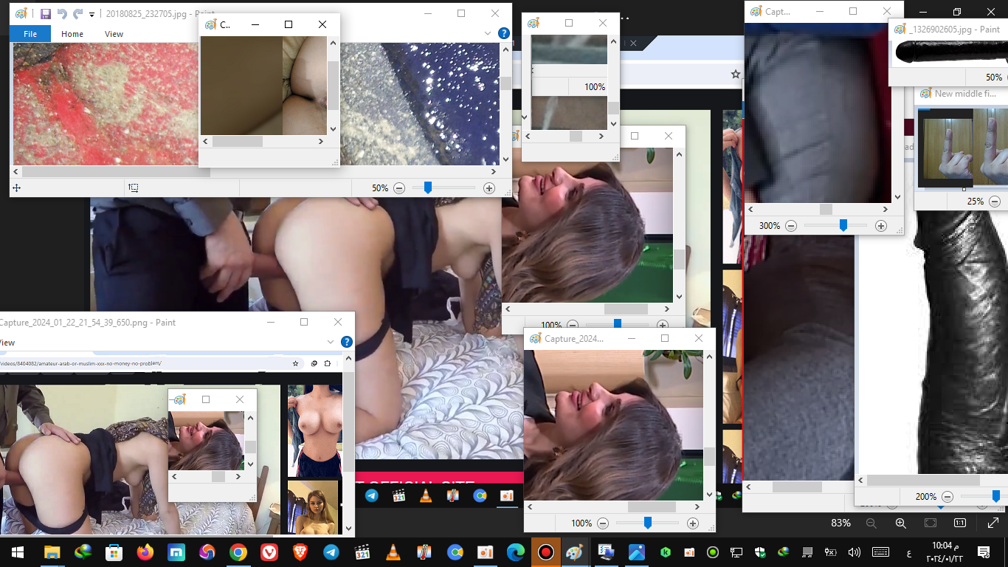This screenshot has width=1008, height=567.
Task: Open Telegram from the taskbar
Action: pyautogui.click(x=331, y=552)
